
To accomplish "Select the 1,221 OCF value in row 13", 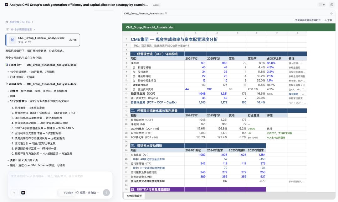I will pyautogui.click(x=217, y=94).
